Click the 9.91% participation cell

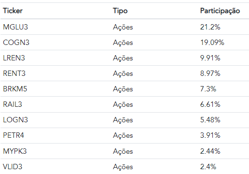click(x=210, y=58)
